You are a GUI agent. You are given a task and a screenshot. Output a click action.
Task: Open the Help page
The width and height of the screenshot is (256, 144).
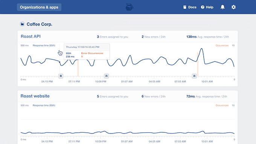[207, 7]
